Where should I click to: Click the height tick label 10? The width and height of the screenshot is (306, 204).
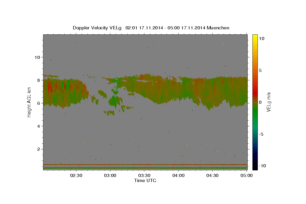tap(37, 57)
